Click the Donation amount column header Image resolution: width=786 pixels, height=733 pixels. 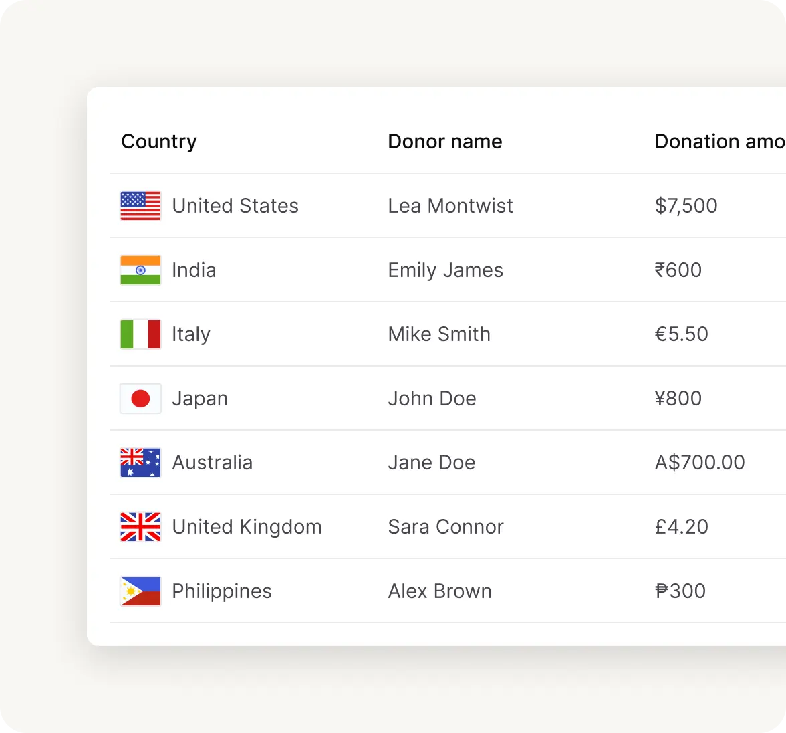click(719, 142)
